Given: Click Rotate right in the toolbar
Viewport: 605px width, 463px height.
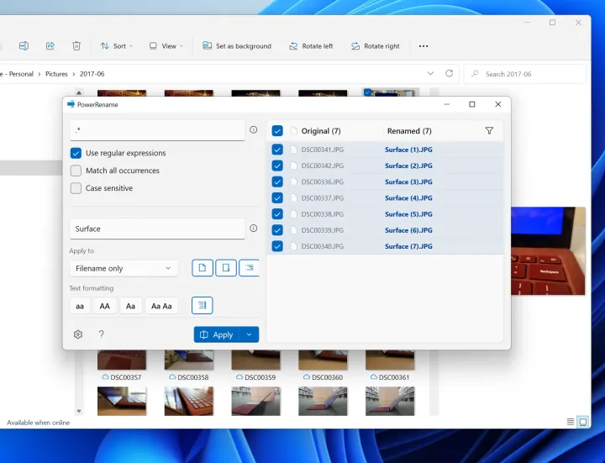Looking at the screenshot, I should (x=375, y=46).
